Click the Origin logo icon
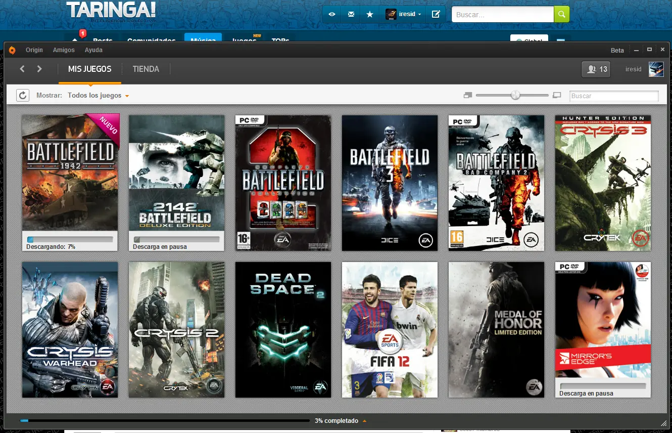 tap(12, 50)
